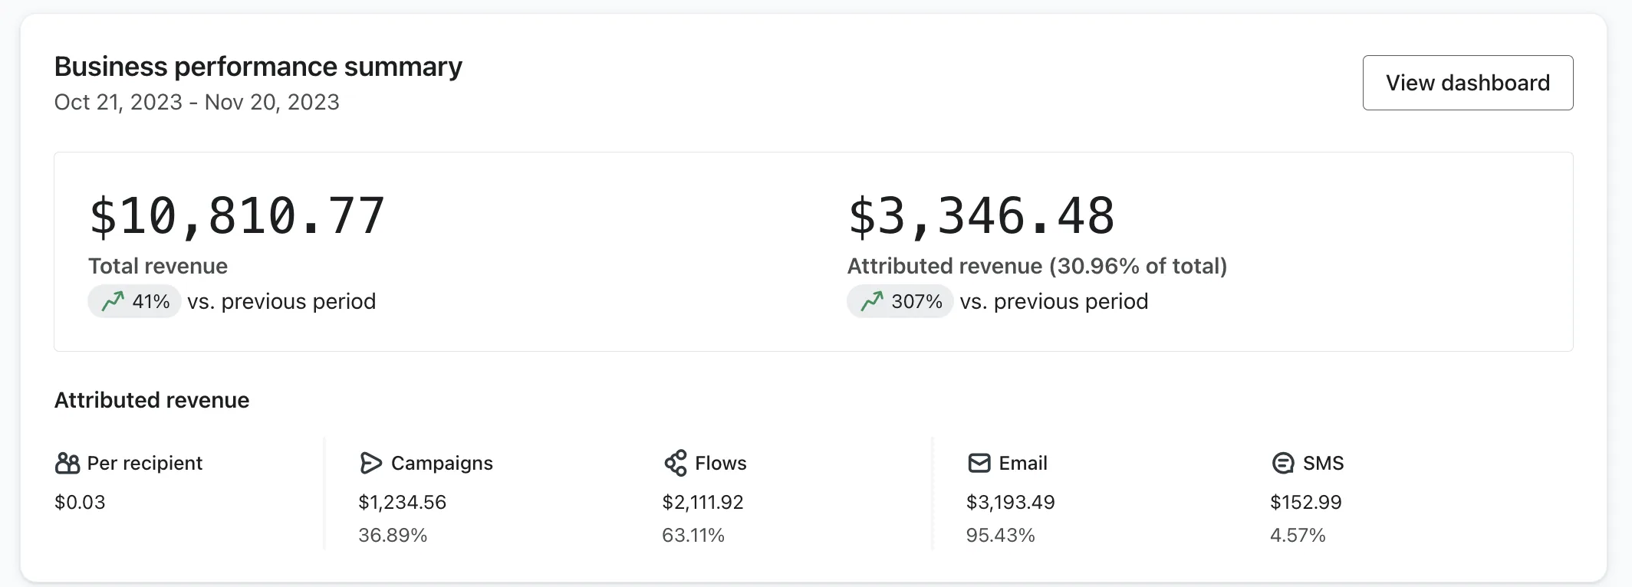Click the 307% change value under Attributed revenue
The width and height of the screenshot is (1632, 587).
pyautogui.click(x=916, y=301)
